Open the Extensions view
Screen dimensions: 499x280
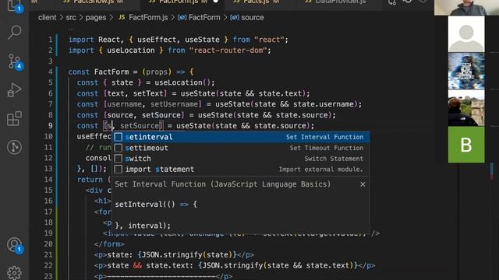[14, 119]
